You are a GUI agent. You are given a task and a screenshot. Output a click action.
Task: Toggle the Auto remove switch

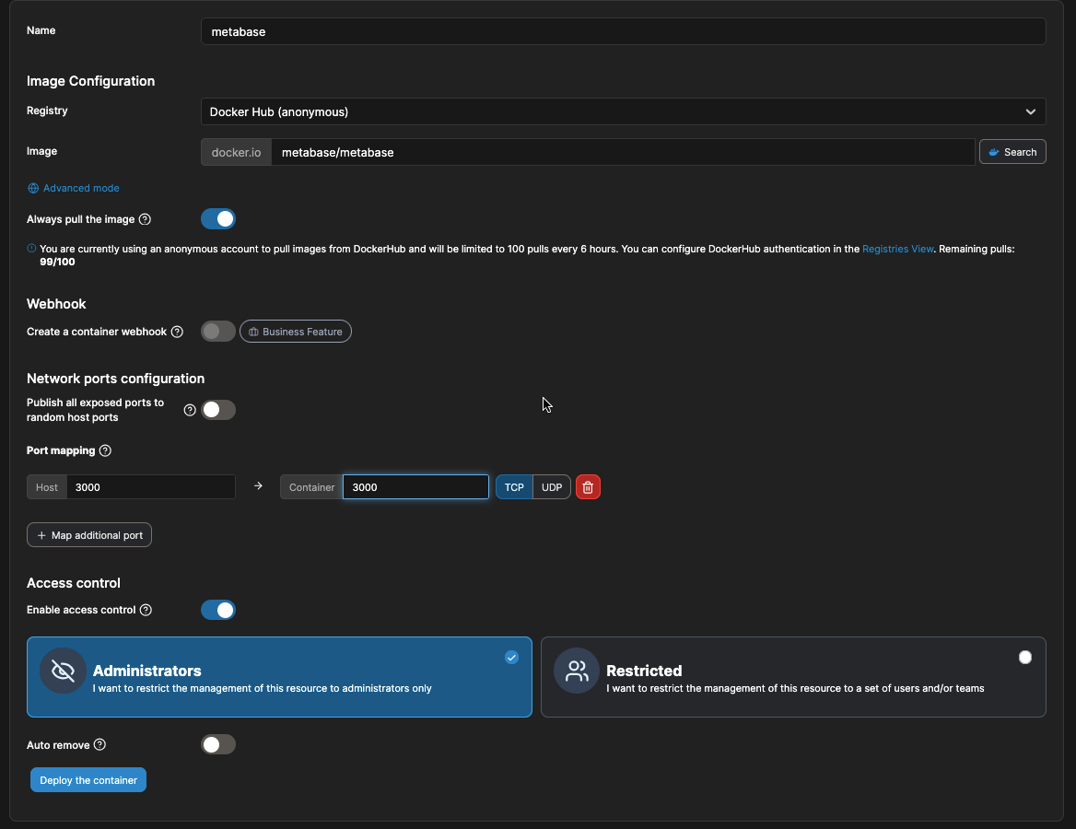pos(218,744)
